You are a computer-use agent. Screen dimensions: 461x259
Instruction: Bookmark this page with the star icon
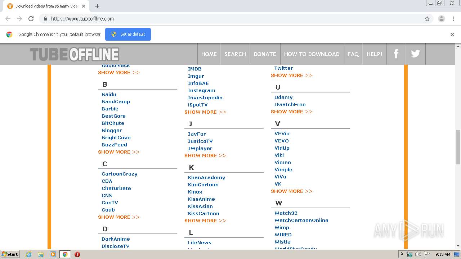pyautogui.click(x=427, y=19)
